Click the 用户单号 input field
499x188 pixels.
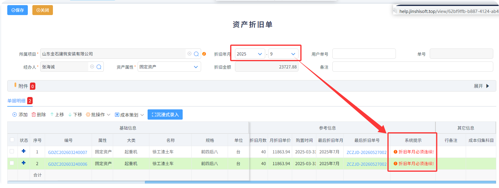point(364,54)
